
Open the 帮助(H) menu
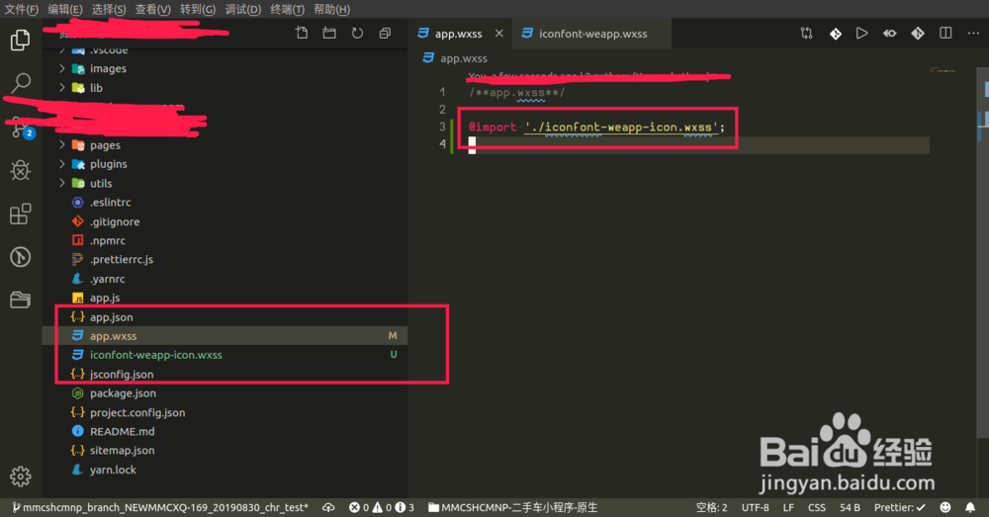[x=331, y=9]
